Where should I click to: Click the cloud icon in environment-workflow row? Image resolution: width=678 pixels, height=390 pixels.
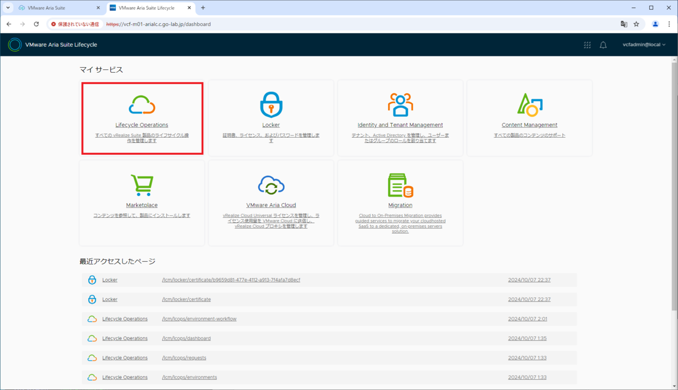point(92,319)
